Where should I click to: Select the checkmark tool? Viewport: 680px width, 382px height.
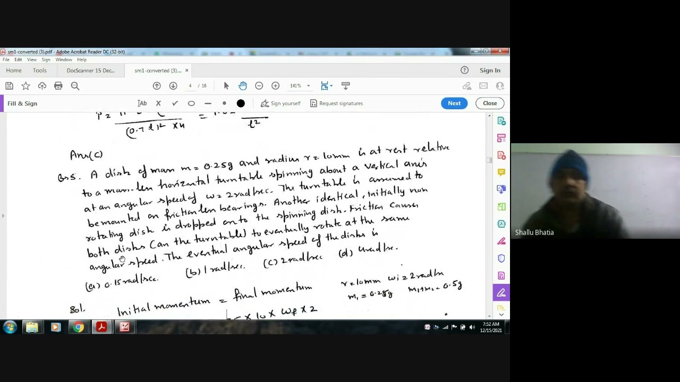point(175,103)
